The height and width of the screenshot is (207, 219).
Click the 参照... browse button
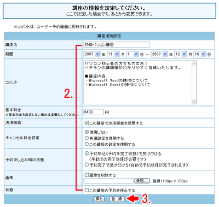coord(142,181)
